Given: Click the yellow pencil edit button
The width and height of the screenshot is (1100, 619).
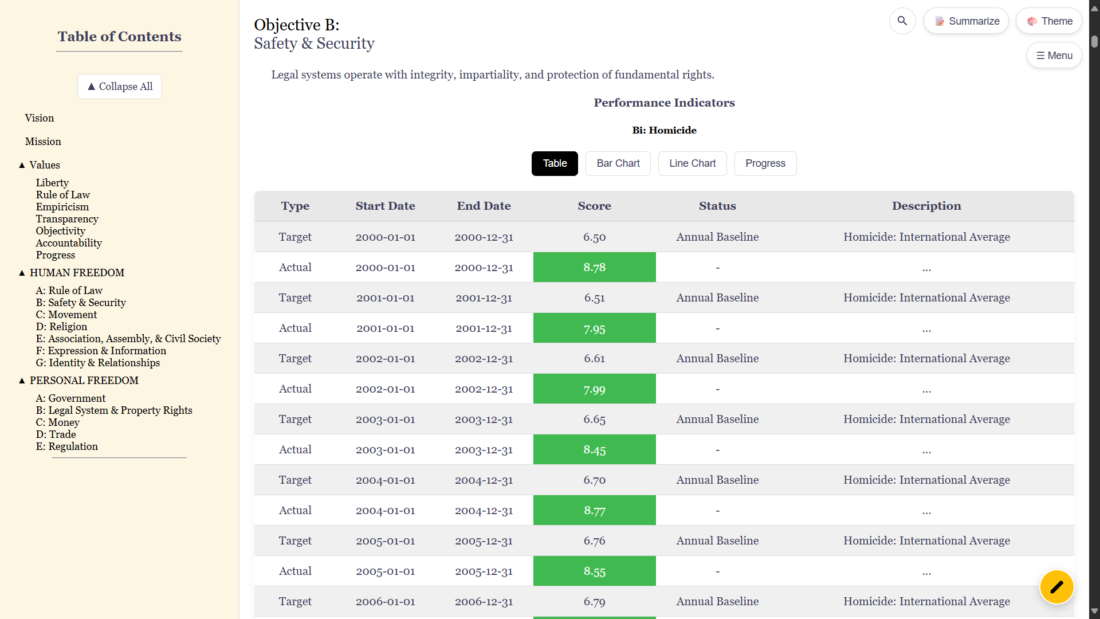Looking at the screenshot, I should (1056, 587).
